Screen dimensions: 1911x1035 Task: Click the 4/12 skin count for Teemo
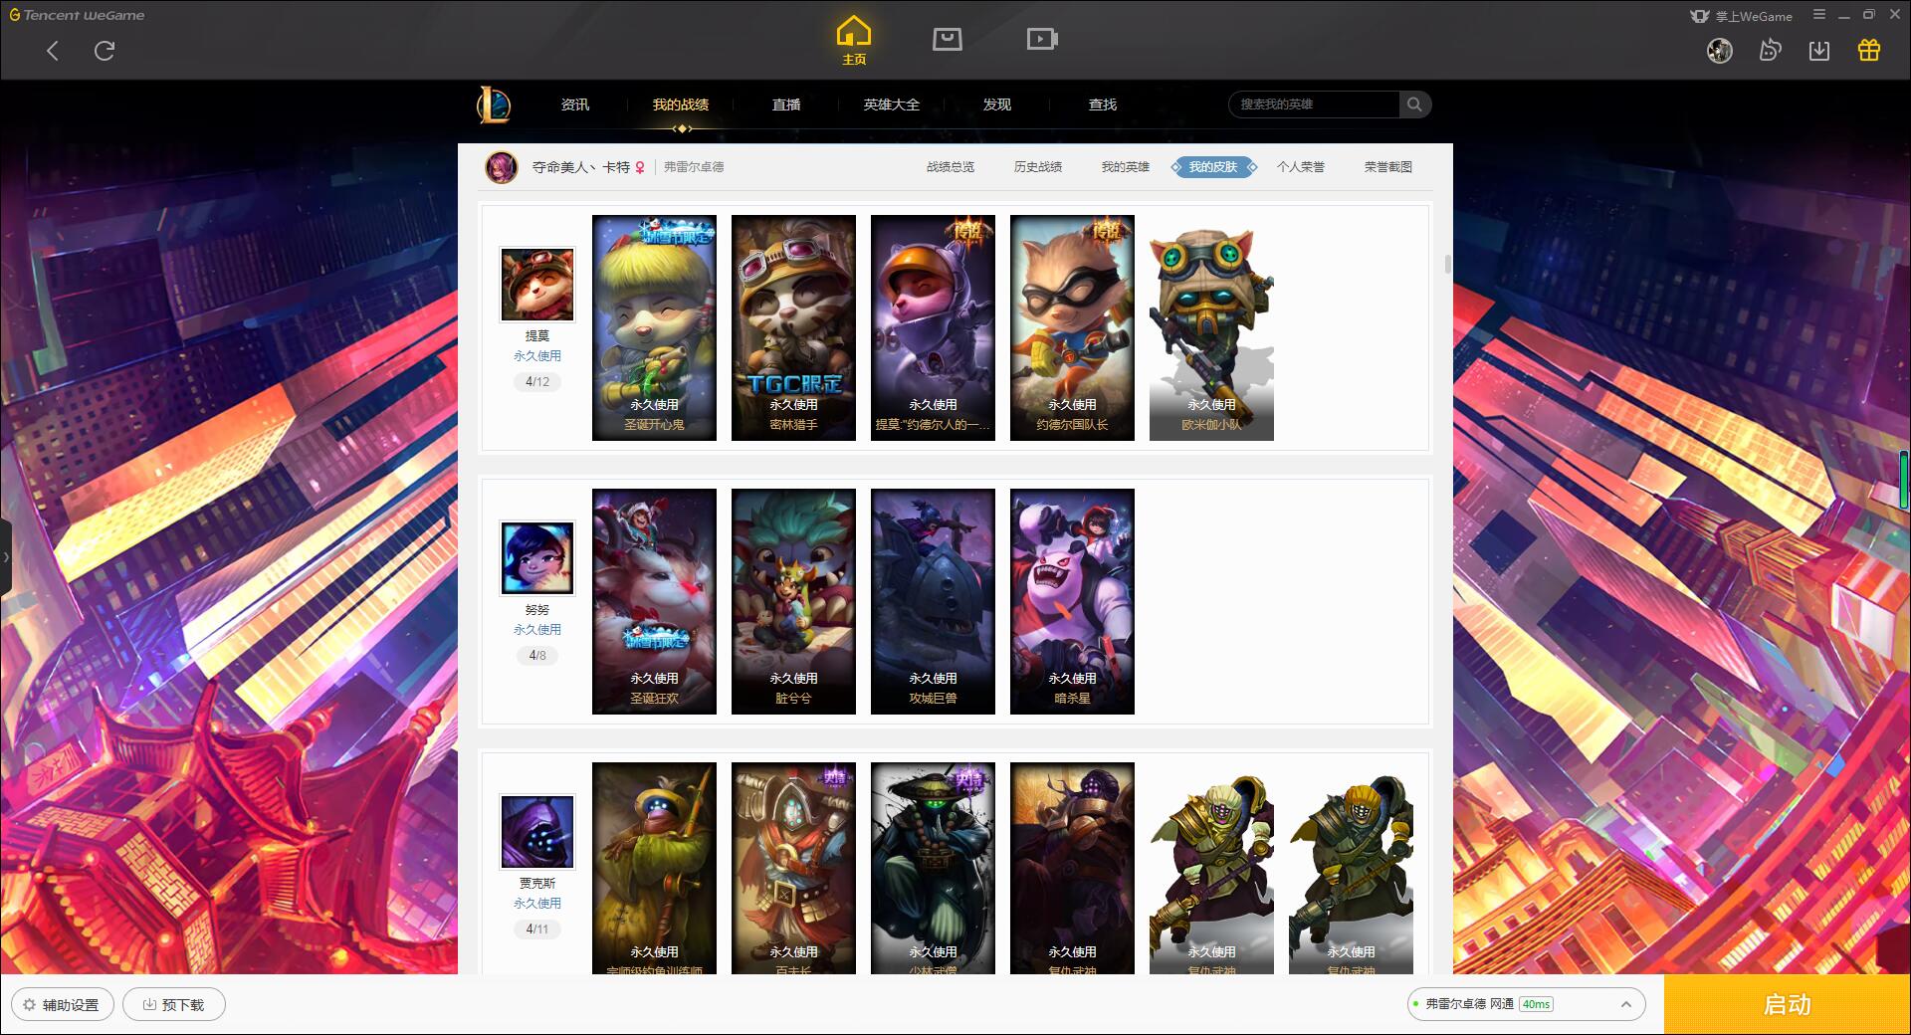537,382
